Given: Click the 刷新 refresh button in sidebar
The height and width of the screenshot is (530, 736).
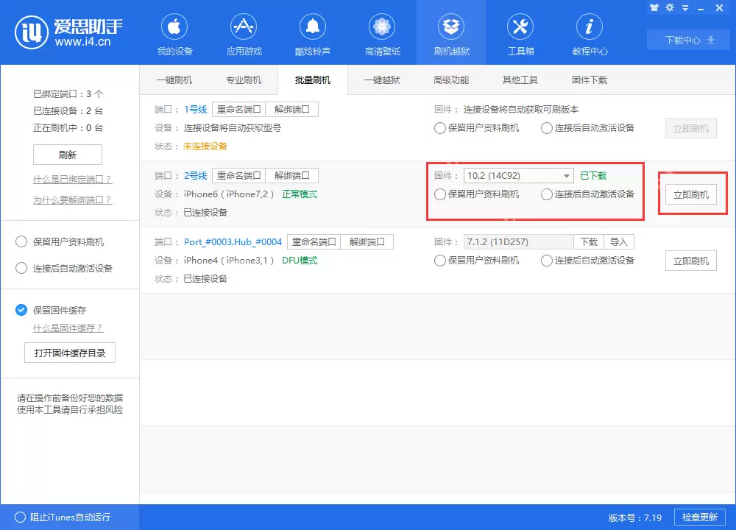Looking at the screenshot, I should coord(68,155).
